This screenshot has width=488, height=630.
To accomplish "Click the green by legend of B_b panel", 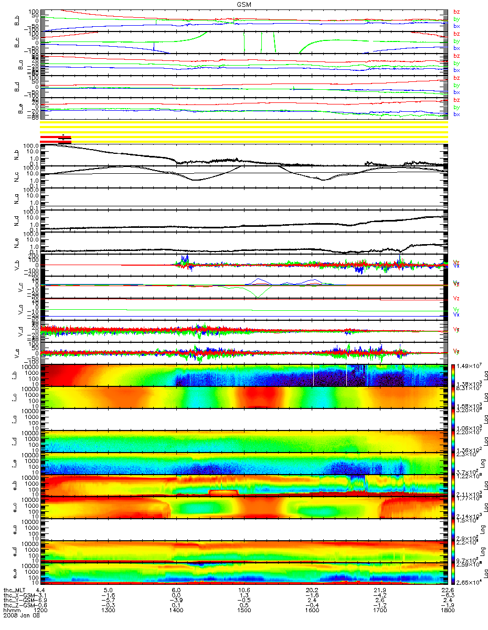I will (x=457, y=19).
